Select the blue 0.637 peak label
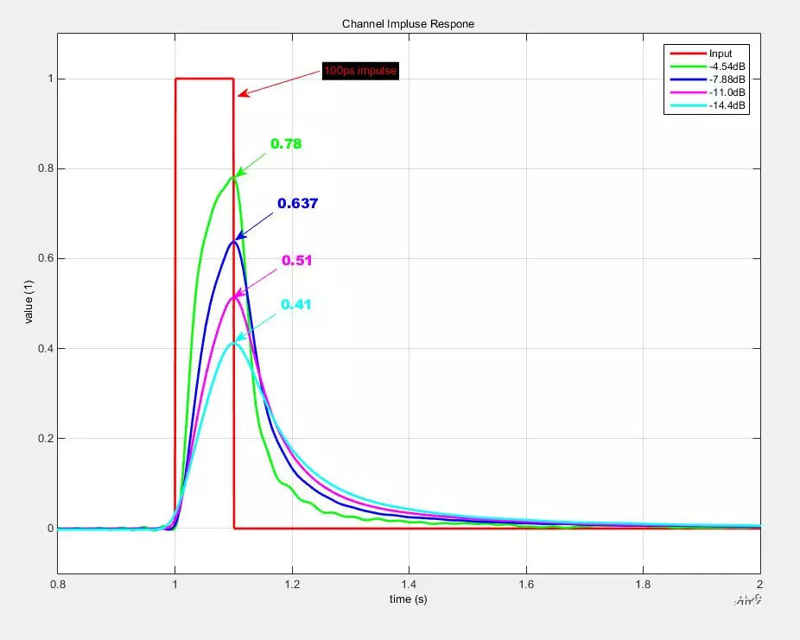 point(297,204)
